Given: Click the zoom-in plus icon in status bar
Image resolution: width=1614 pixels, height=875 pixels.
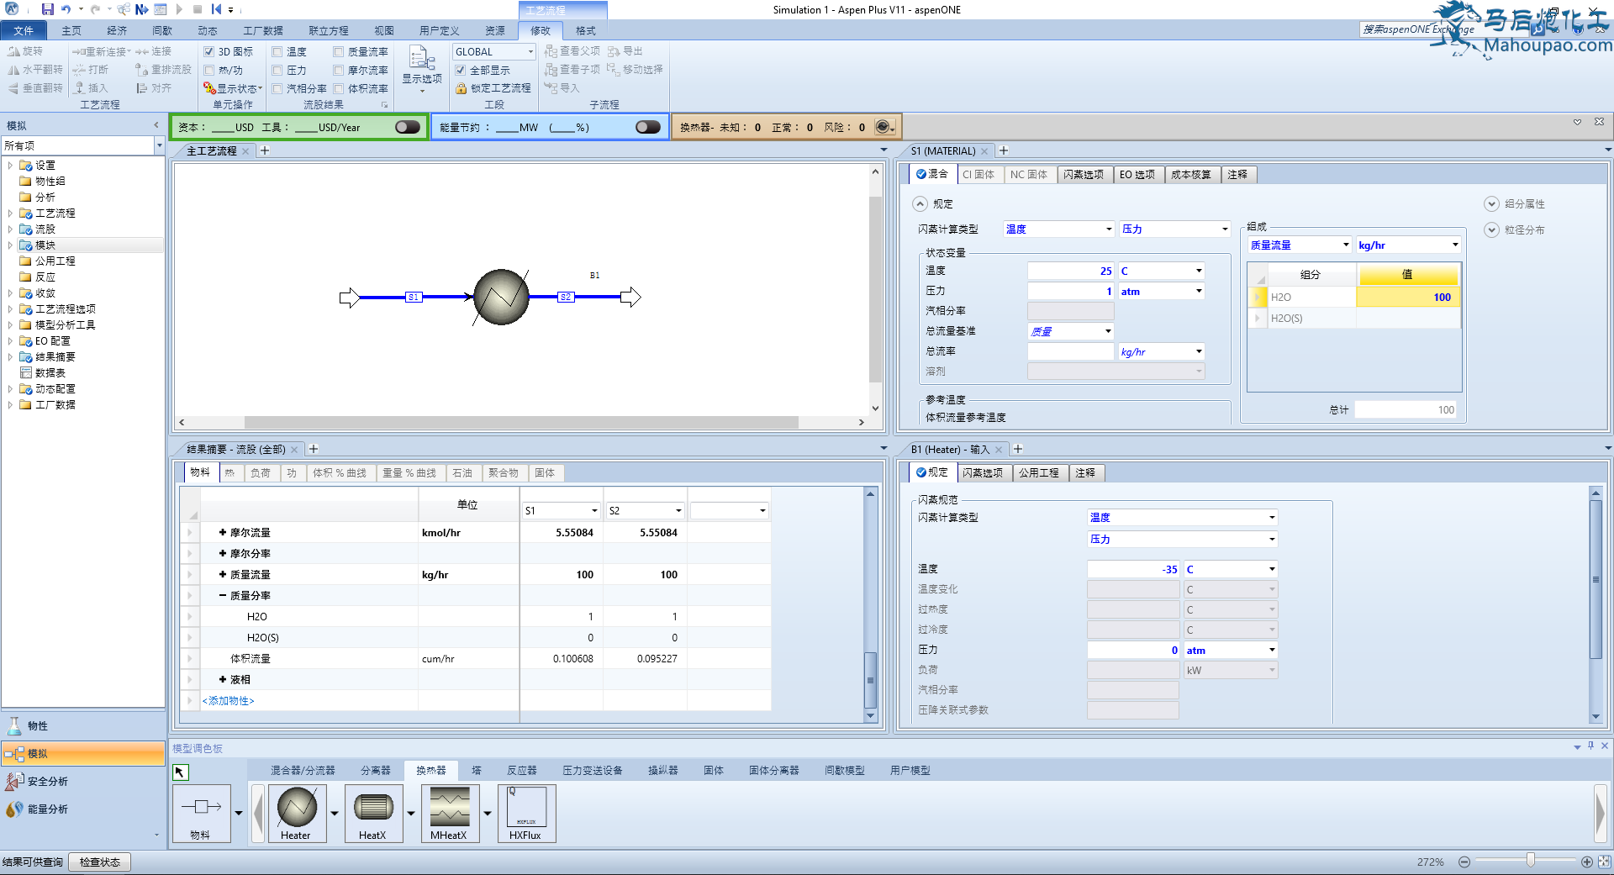Looking at the screenshot, I should 1587,862.
